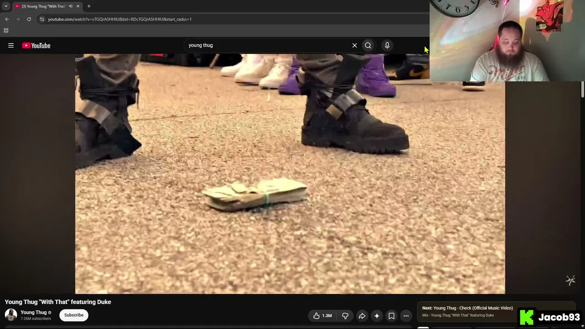
Task: Click the video player to pause
Action: 290,174
